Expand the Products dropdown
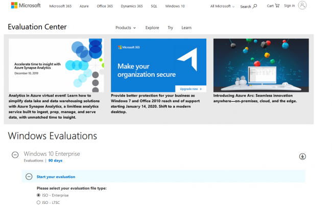Screen dimensions: 332x208 [x=126, y=28]
